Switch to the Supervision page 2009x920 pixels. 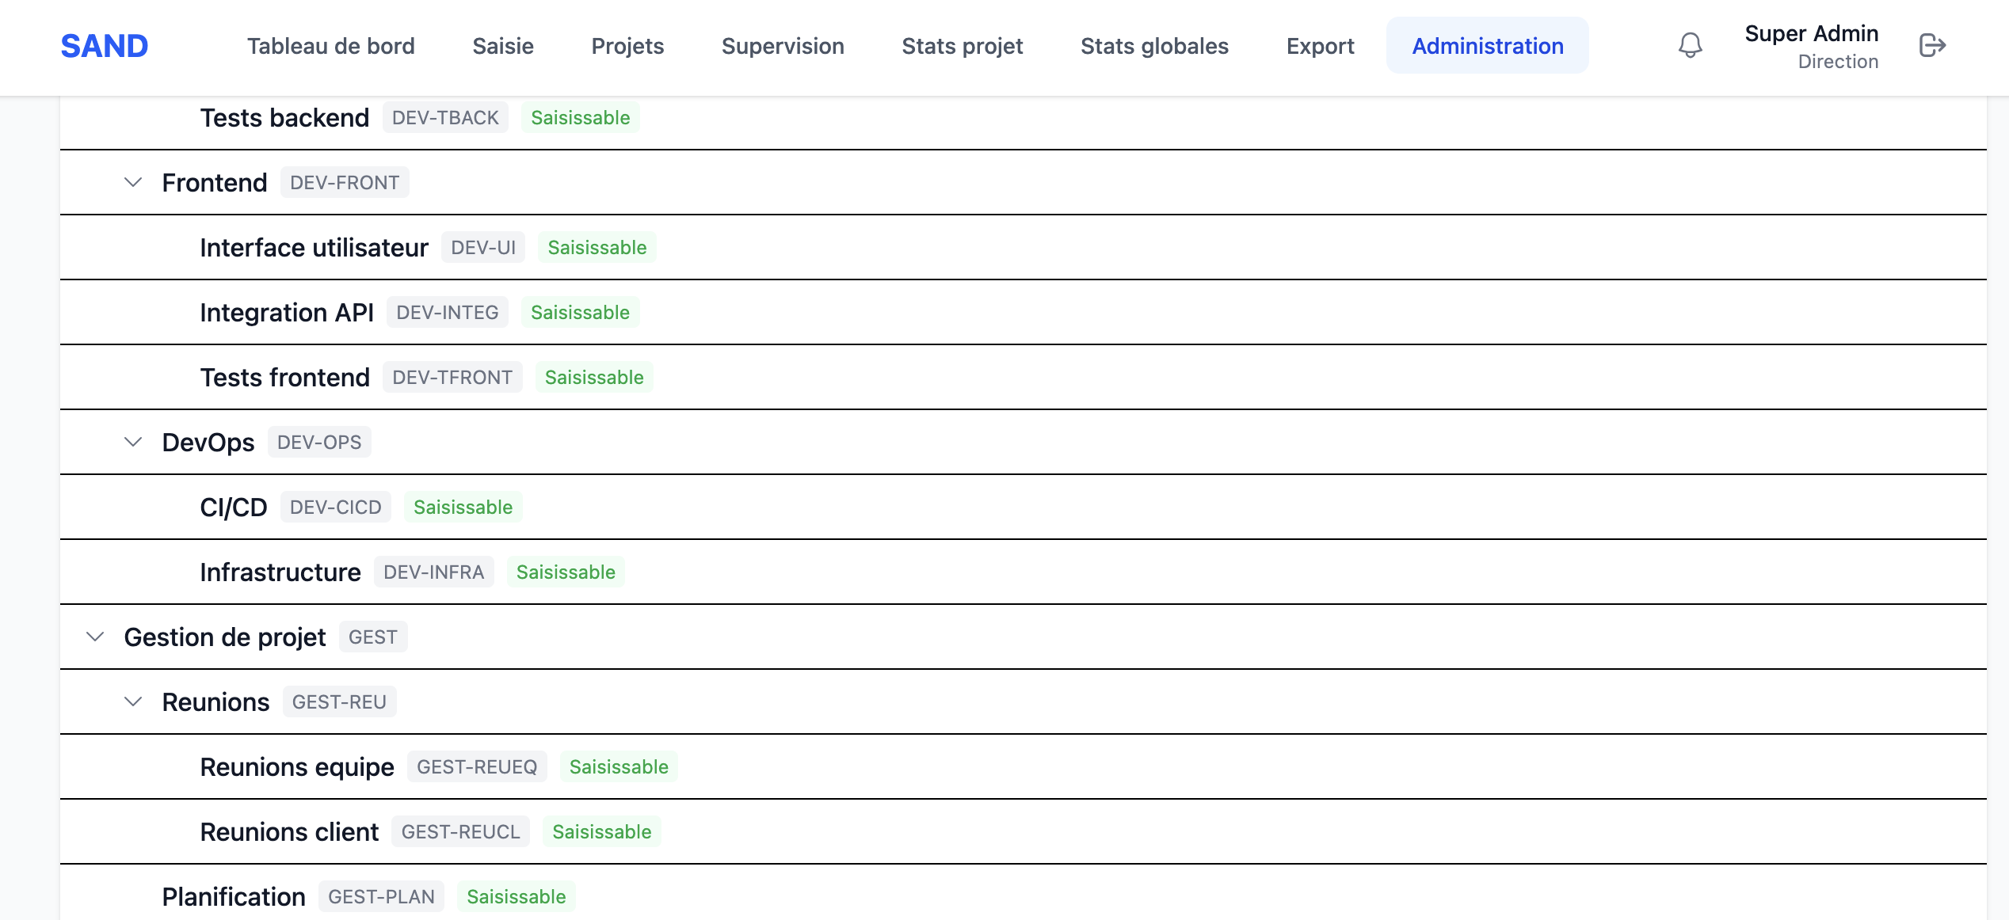click(x=783, y=46)
